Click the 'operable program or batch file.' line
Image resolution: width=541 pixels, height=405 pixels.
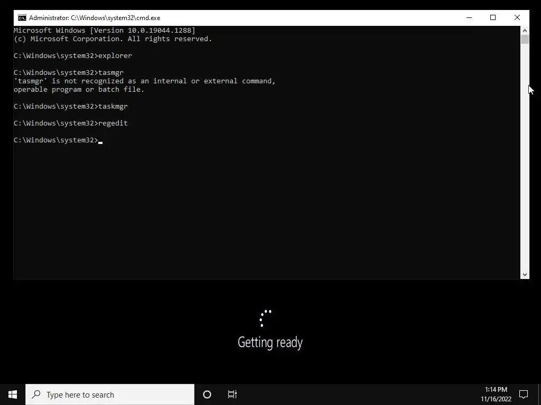pos(79,90)
